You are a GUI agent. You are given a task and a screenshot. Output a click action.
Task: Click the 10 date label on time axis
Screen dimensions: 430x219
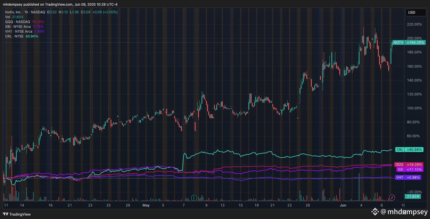[403, 205]
